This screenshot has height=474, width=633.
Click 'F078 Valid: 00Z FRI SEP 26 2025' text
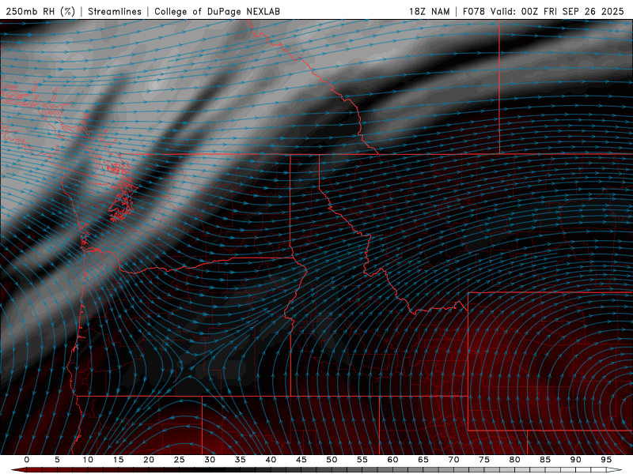tap(544, 11)
